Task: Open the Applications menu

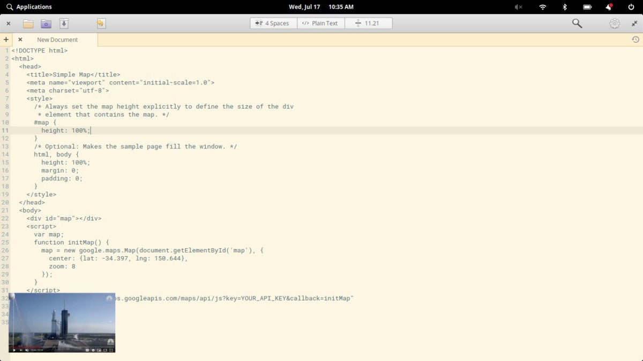Action: pos(29,7)
